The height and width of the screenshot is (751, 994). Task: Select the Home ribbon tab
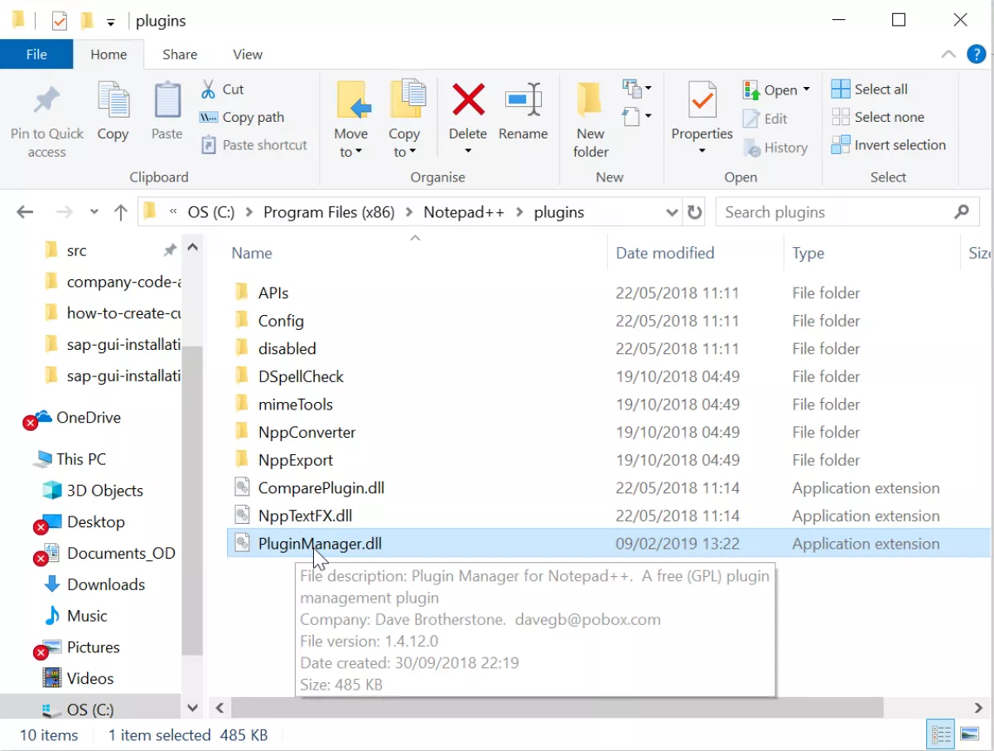(x=109, y=54)
